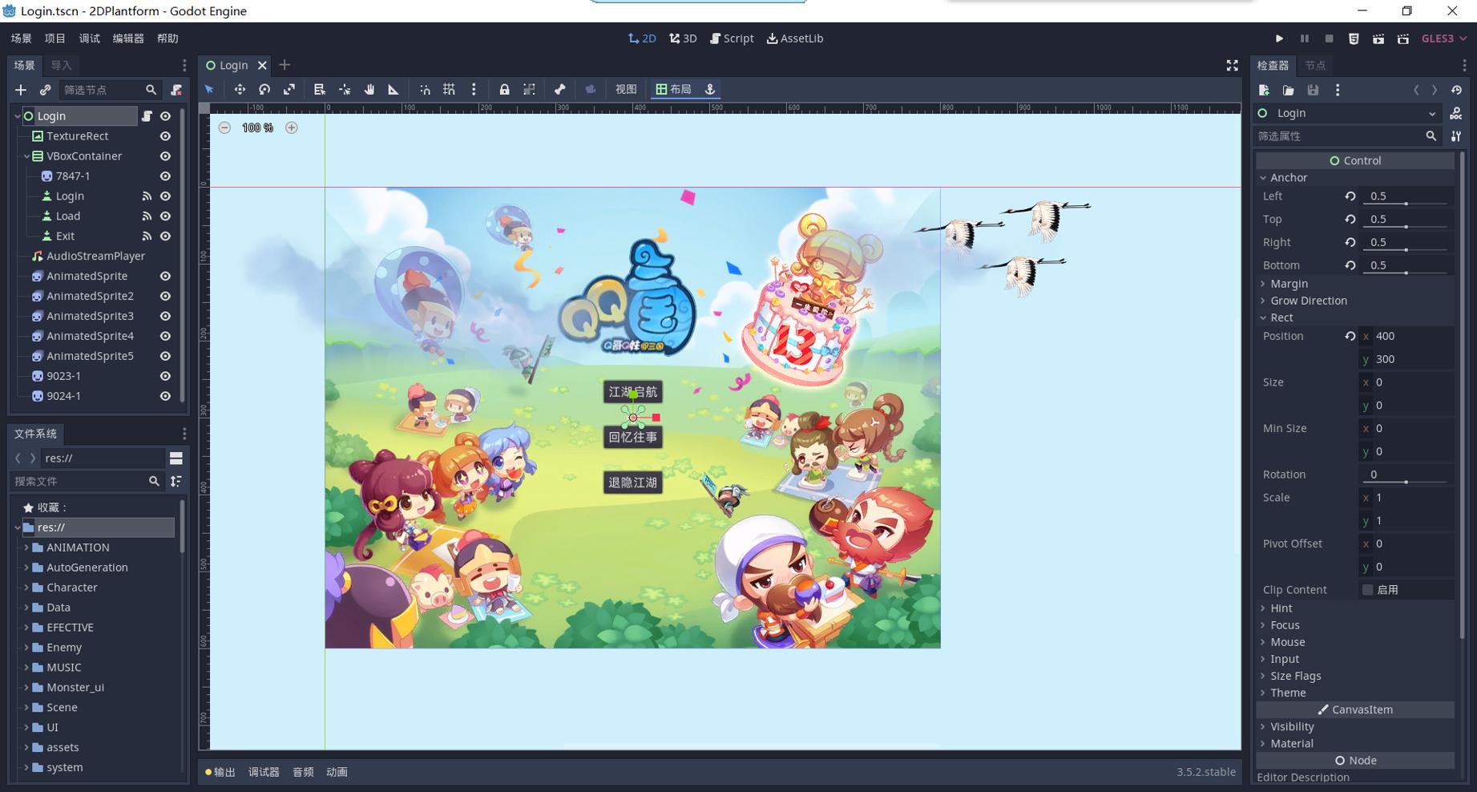
Task: Open the 布局 (Layout) button
Action: [673, 90]
